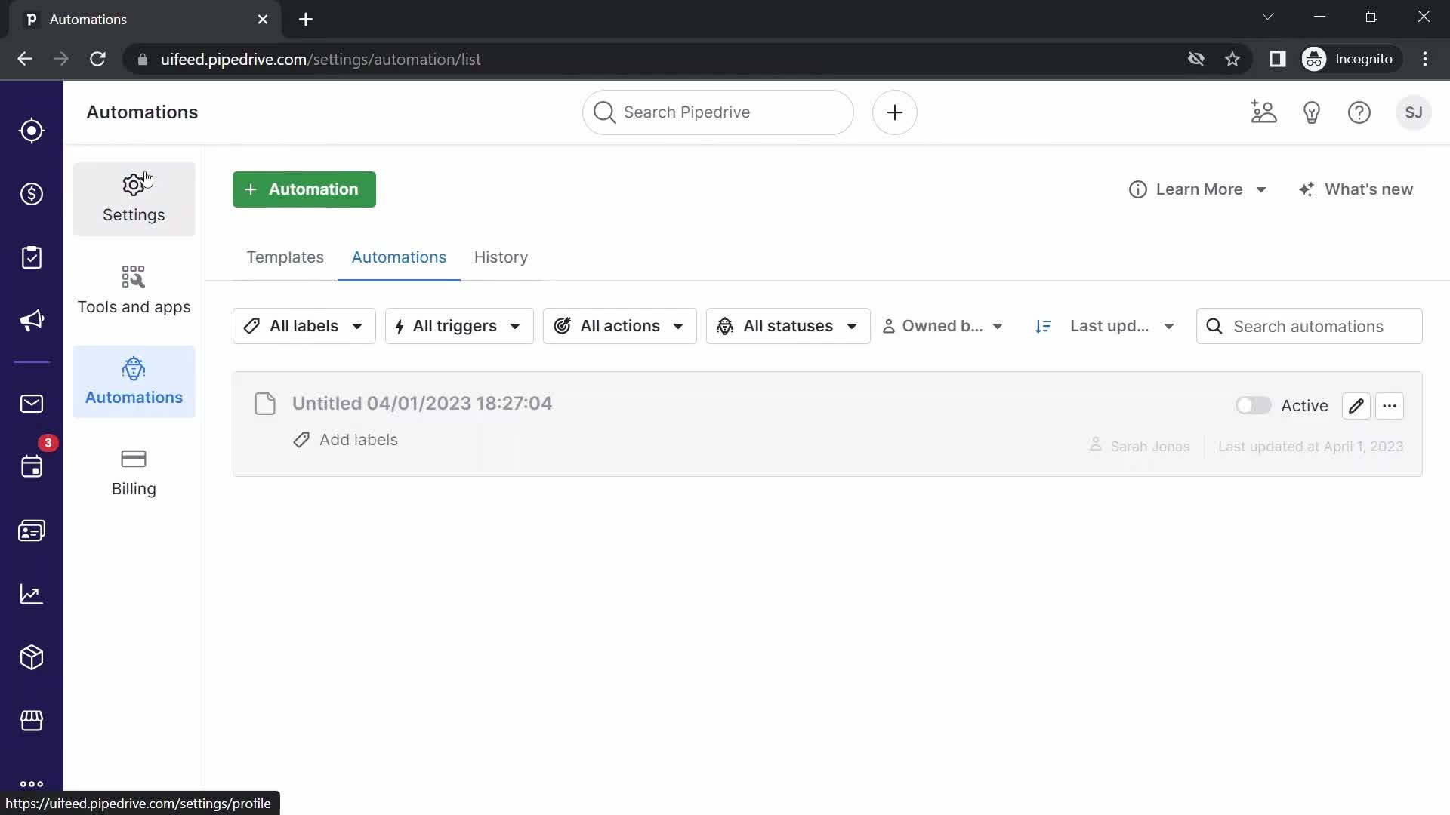The image size is (1450, 815).
Task: Open Untitled 04/01/2023 18:27:04 automation
Action: (421, 404)
